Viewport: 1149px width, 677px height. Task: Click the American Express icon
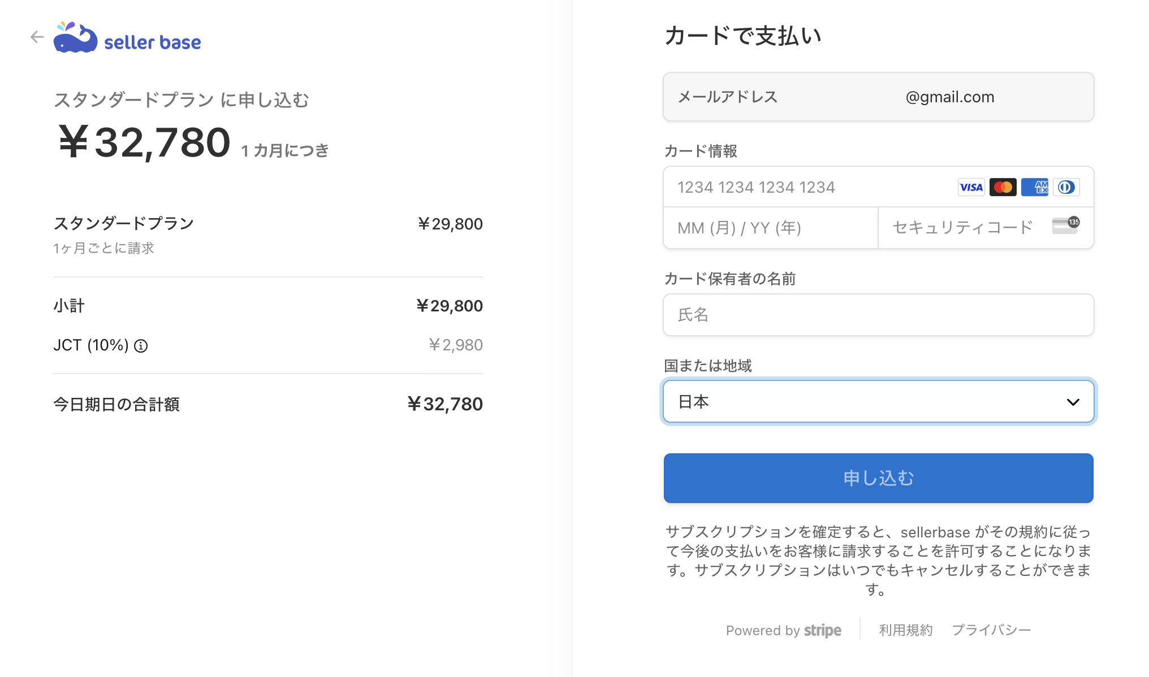pos(1034,187)
